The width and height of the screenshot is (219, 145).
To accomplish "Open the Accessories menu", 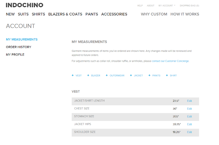I will pos(114,14).
